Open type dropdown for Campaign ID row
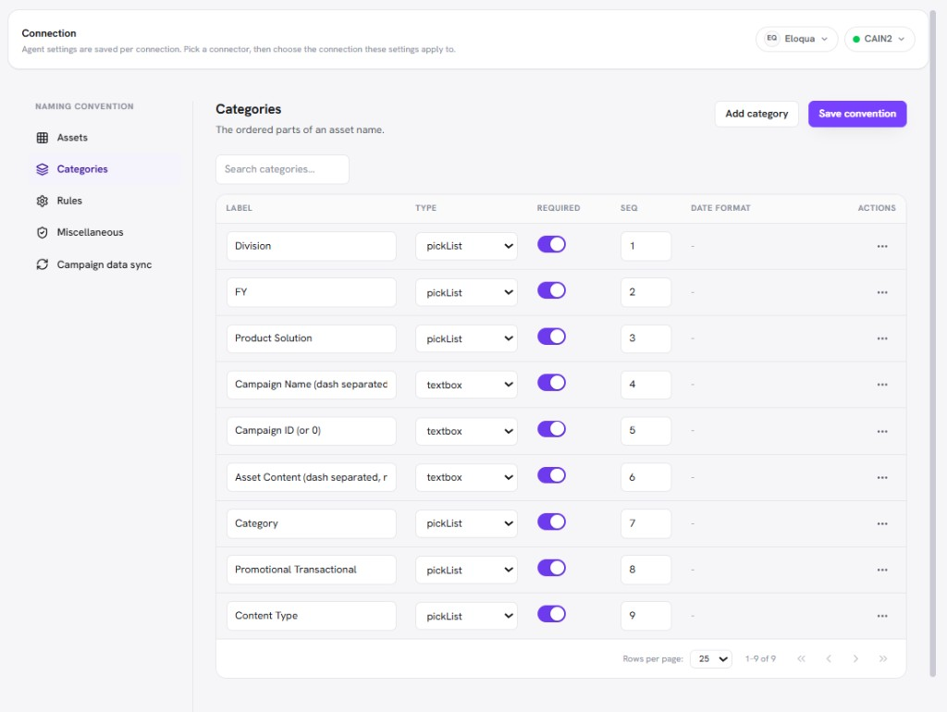The image size is (947, 712). click(466, 431)
